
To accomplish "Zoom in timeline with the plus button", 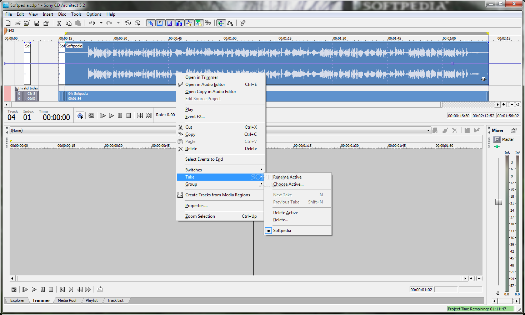I will point(504,104).
